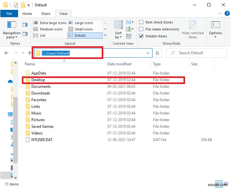Select the Videos folder
The width and height of the screenshot is (231, 188).
pos(37,133)
